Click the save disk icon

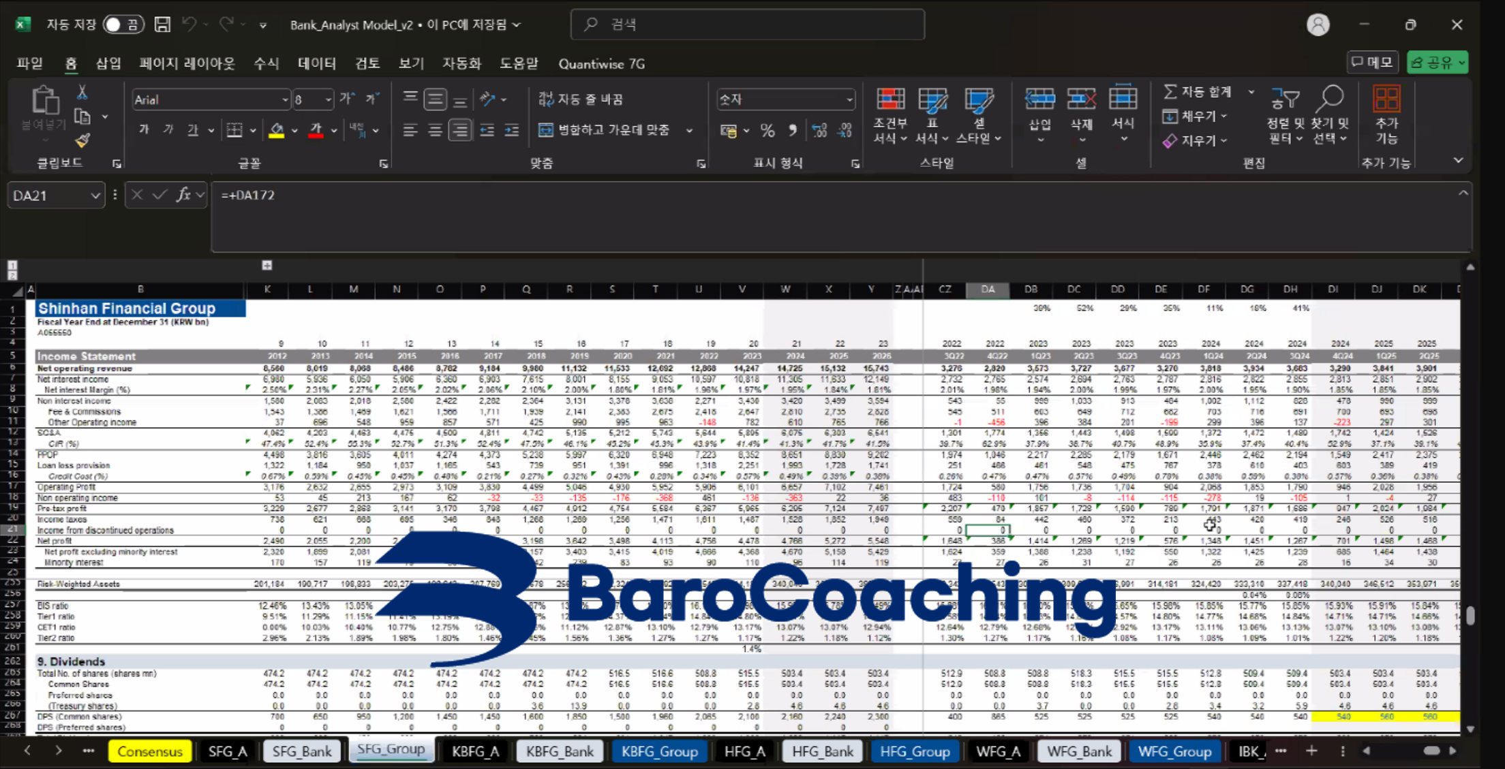[x=162, y=25]
